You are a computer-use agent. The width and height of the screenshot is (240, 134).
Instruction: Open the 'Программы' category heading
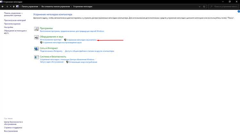[x=46, y=28]
